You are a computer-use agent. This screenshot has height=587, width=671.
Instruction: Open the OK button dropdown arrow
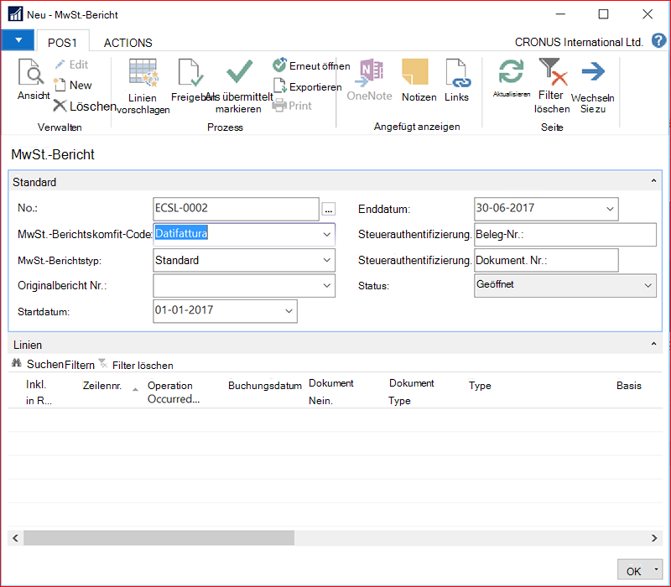pos(656,569)
